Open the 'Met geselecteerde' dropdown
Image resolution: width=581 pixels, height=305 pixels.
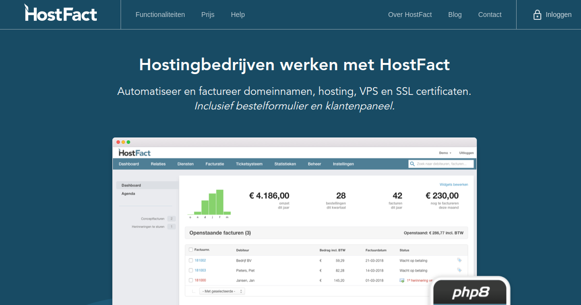(222, 291)
